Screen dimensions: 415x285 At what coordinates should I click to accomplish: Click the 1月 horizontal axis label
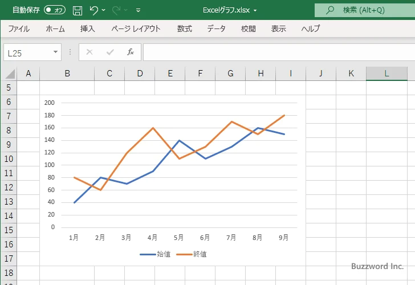click(x=74, y=238)
